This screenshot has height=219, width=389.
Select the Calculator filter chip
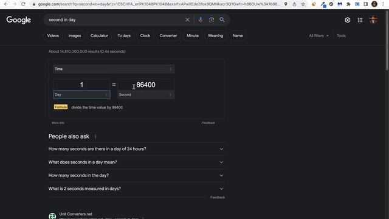pos(99,36)
